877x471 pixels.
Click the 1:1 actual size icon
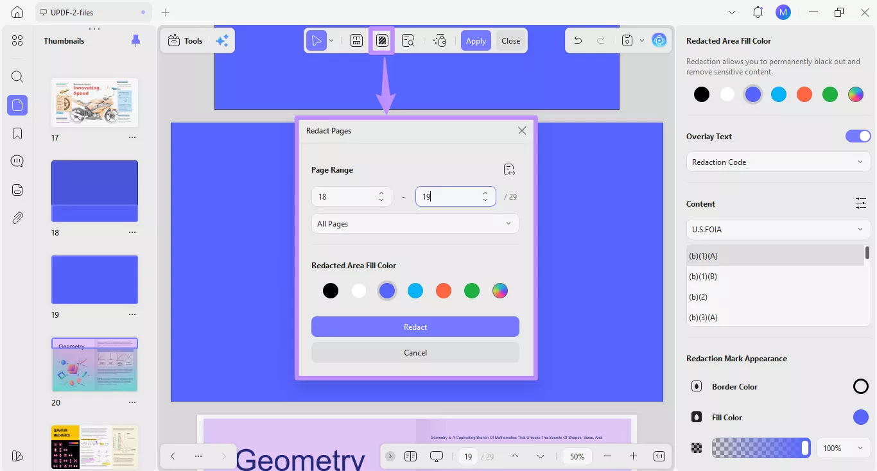pos(659,456)
